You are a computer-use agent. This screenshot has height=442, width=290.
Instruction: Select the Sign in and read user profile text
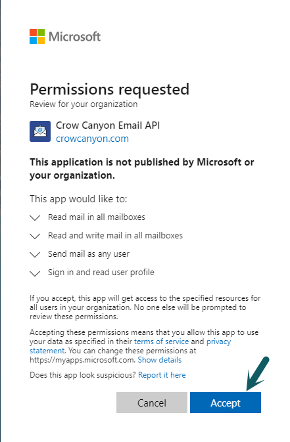tap(101, 273)
